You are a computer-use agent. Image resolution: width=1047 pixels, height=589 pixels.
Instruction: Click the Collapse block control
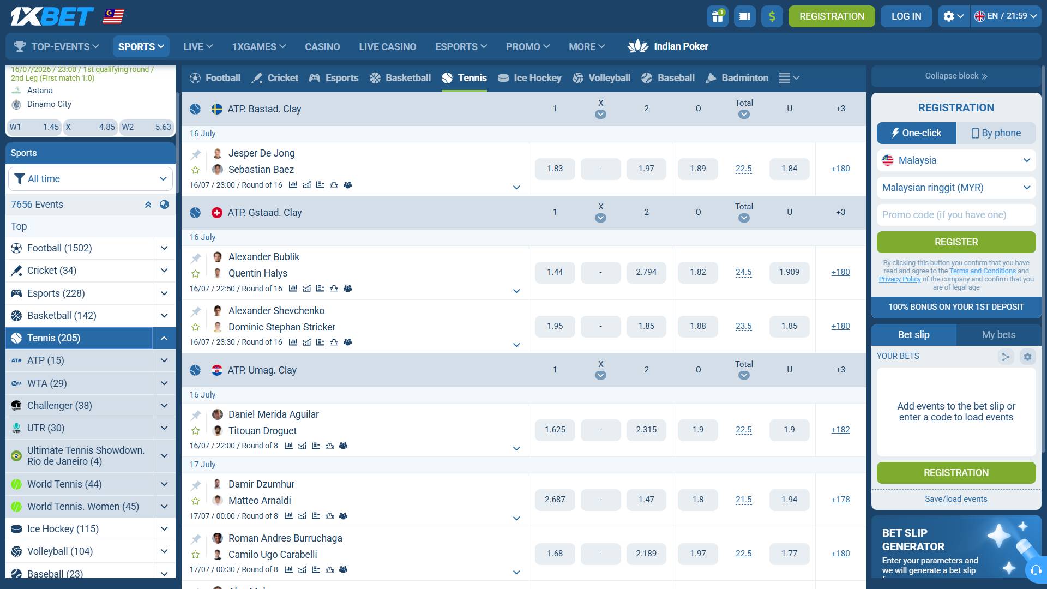click(x=956, y=76)
